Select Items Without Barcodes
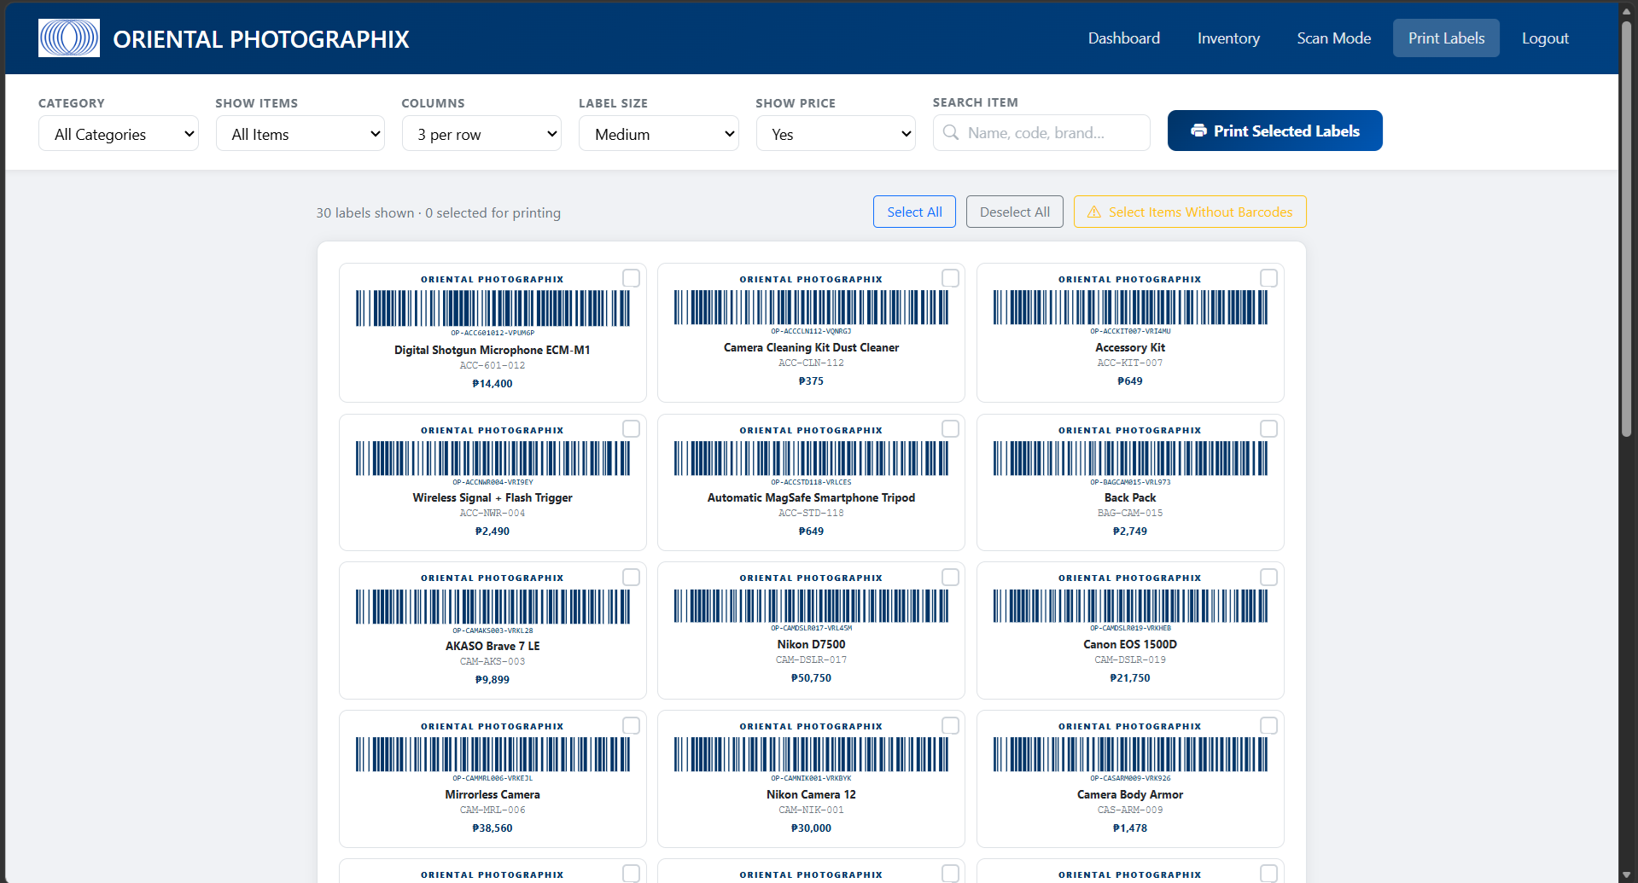The width and height of the screenshot is (1638, 883). pos(1190,212)
